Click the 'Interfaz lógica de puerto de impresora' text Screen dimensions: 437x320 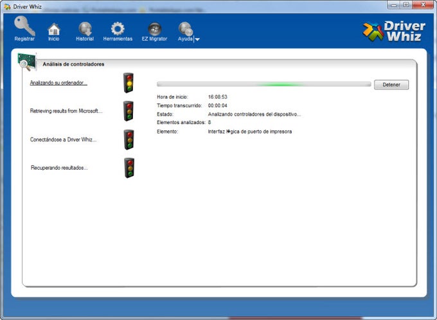point(250,131)
